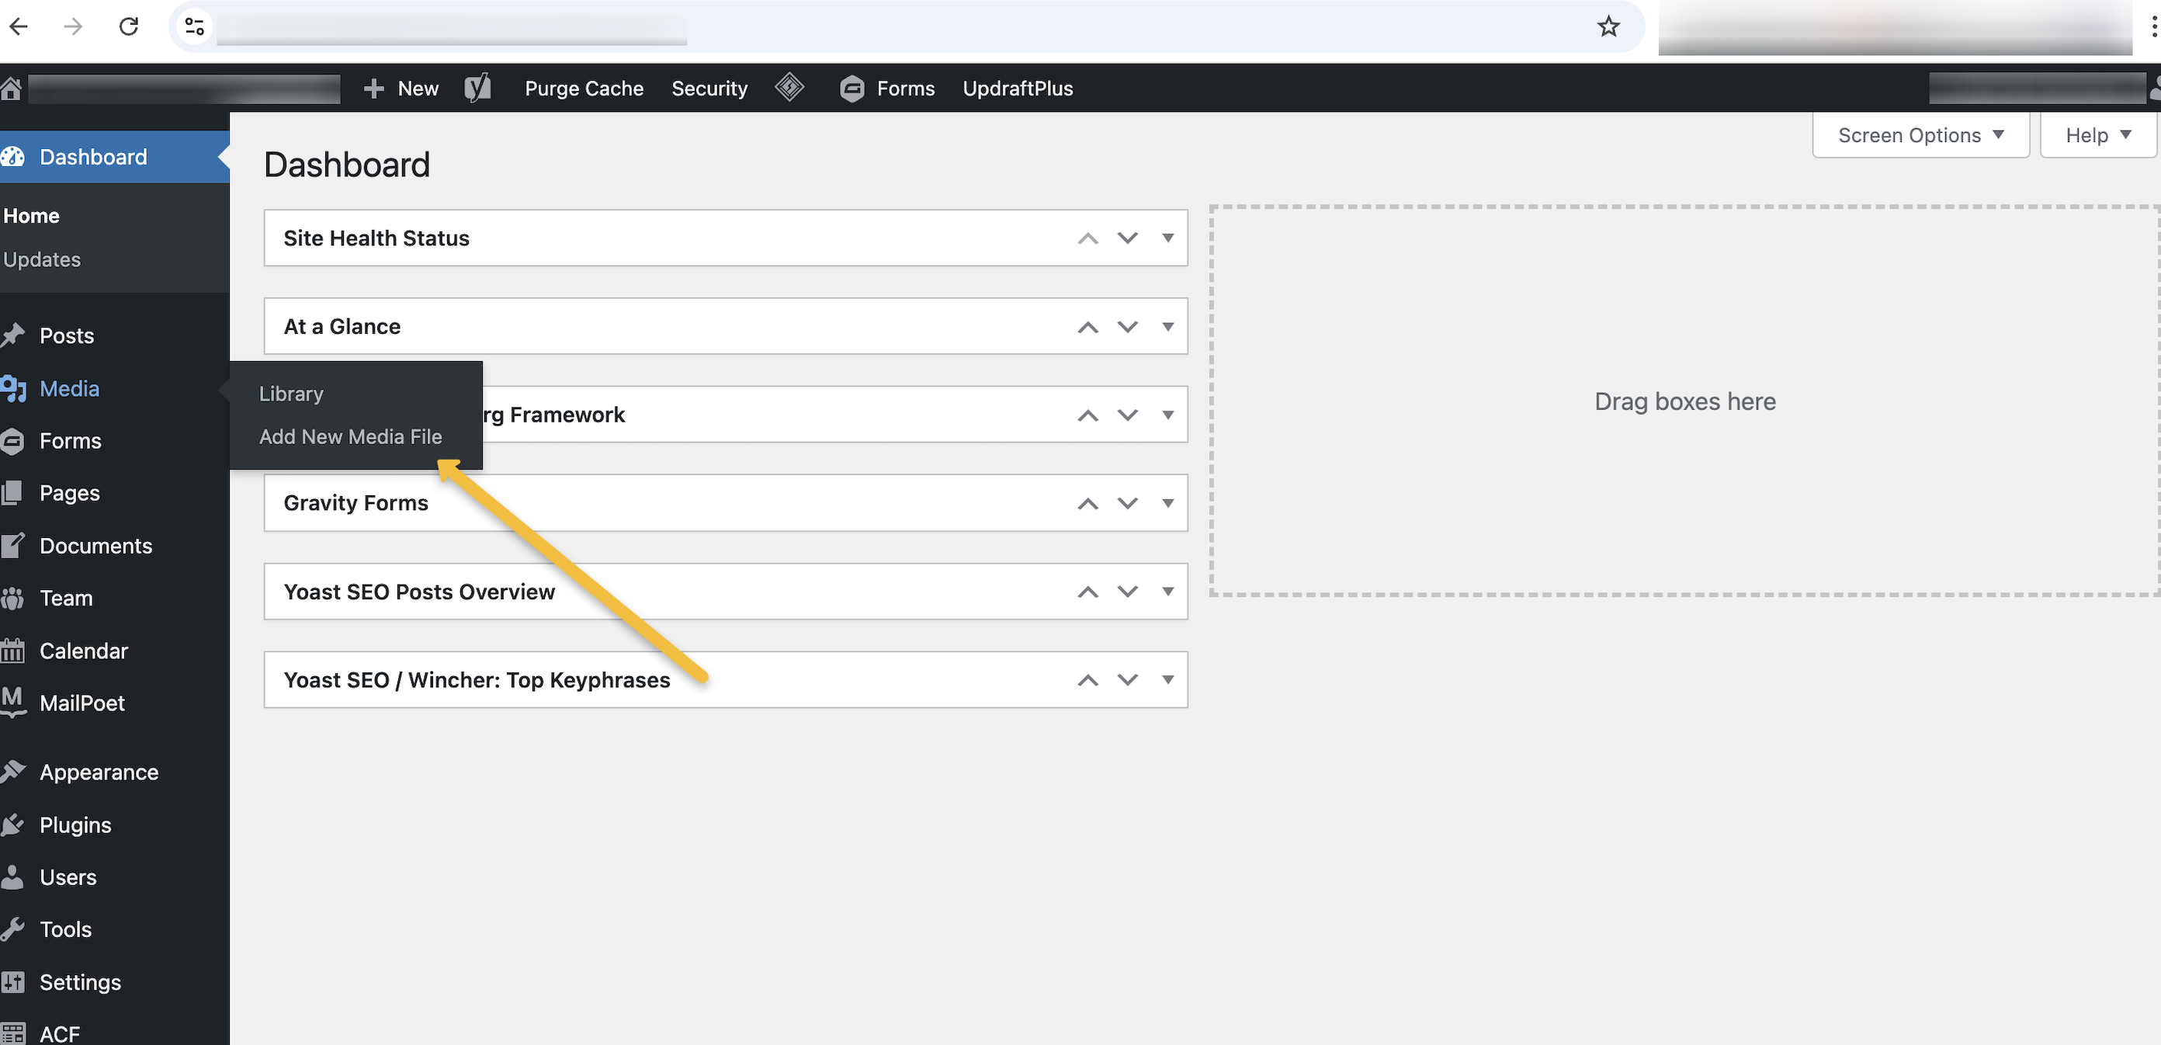Screen dimensions: 2161x1045
Task: Click the Calendar icon in sidebar
Action: (12, 651)
